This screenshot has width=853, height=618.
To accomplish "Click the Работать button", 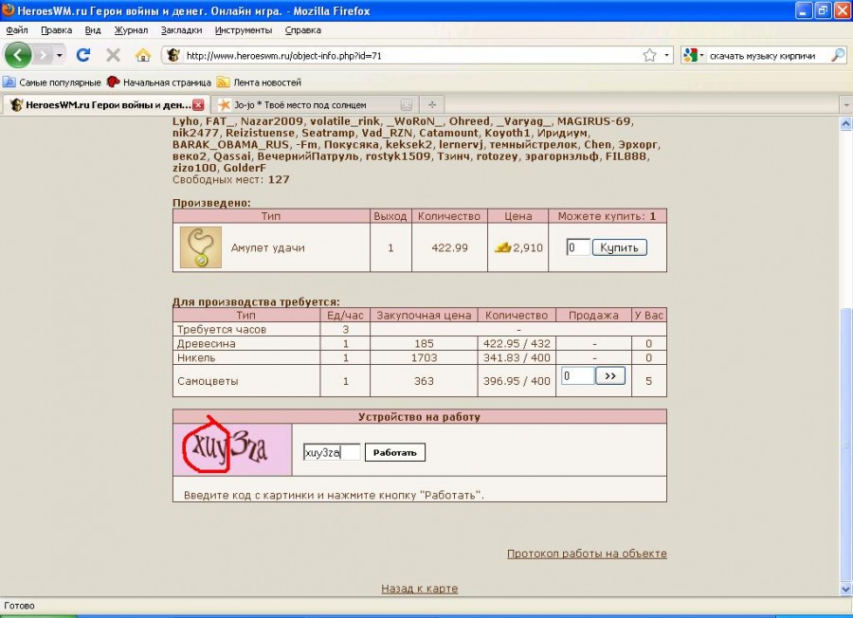I will coord(395,452).
